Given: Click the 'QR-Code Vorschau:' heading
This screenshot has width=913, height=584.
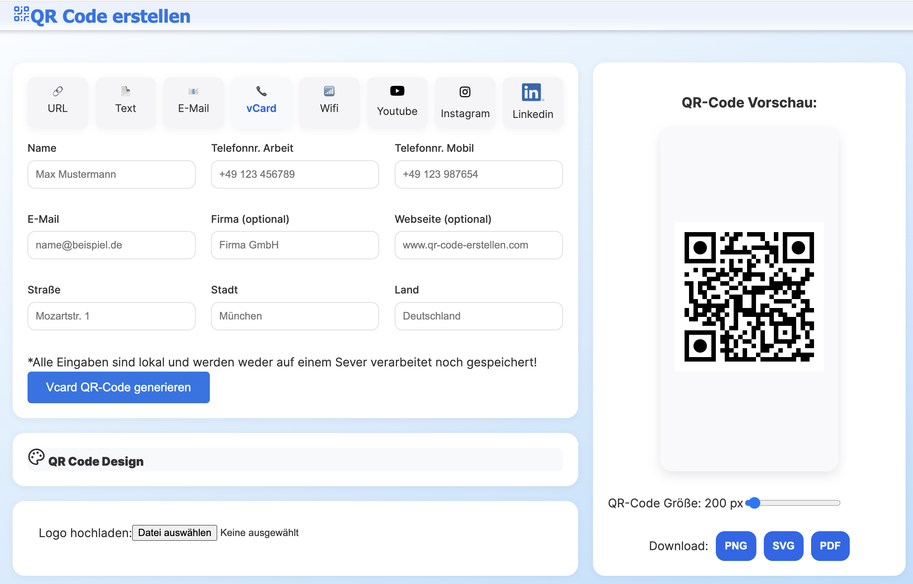Looking at the screenshot, I should [x=749, y=103].
